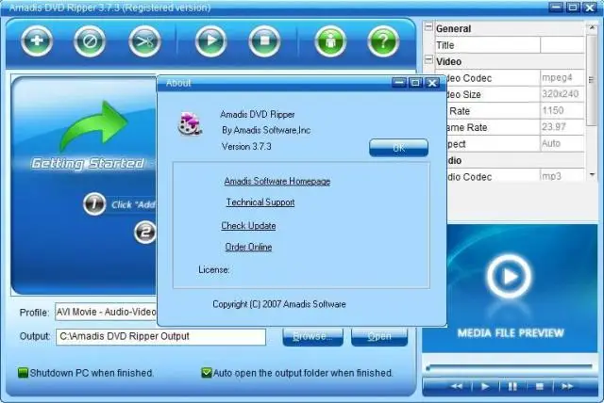Select the Video Size value 320x240

[562, 94]
